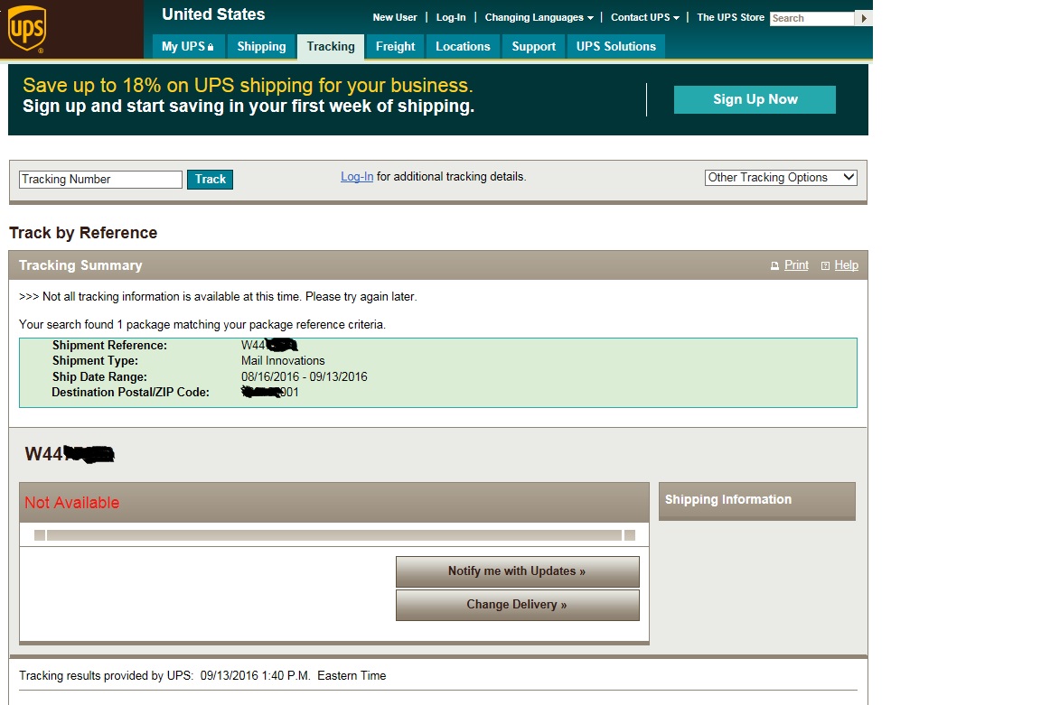Click the Tracking Summary header text
Viewport: 1041px width, 705px height.
(80, 265)
